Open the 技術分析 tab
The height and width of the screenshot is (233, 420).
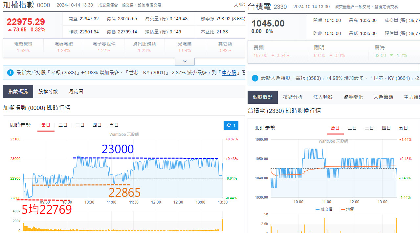293,97
